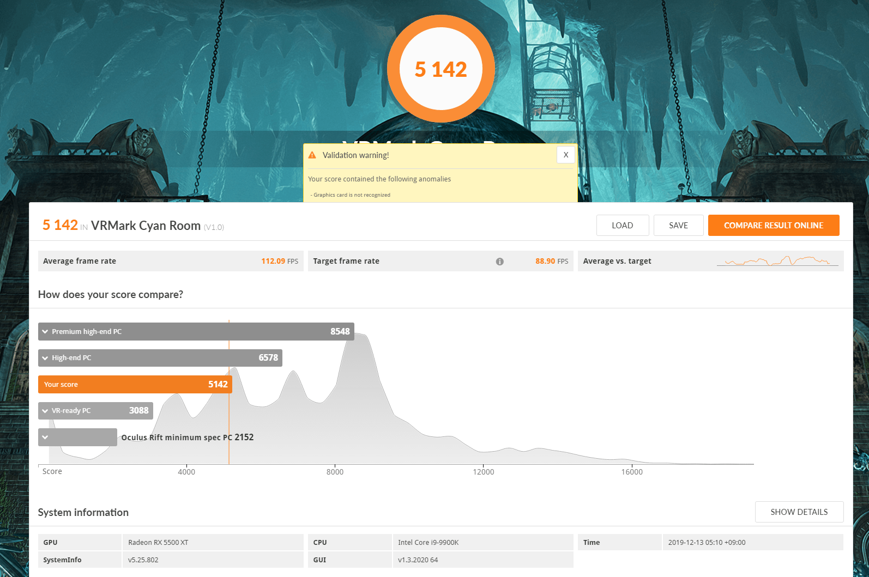Image resolution: width=869 pixels, height=577 pixels.
Task: Click the 4000 axis label on chart
Action: coord(186,472)
